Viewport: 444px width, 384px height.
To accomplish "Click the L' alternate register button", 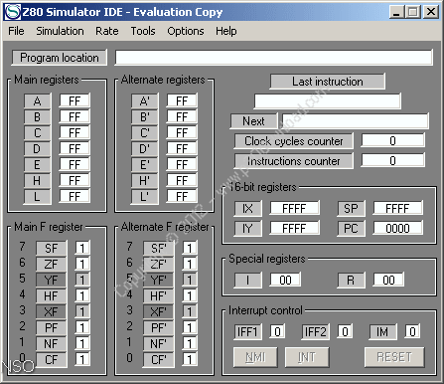I will point(145,197).
